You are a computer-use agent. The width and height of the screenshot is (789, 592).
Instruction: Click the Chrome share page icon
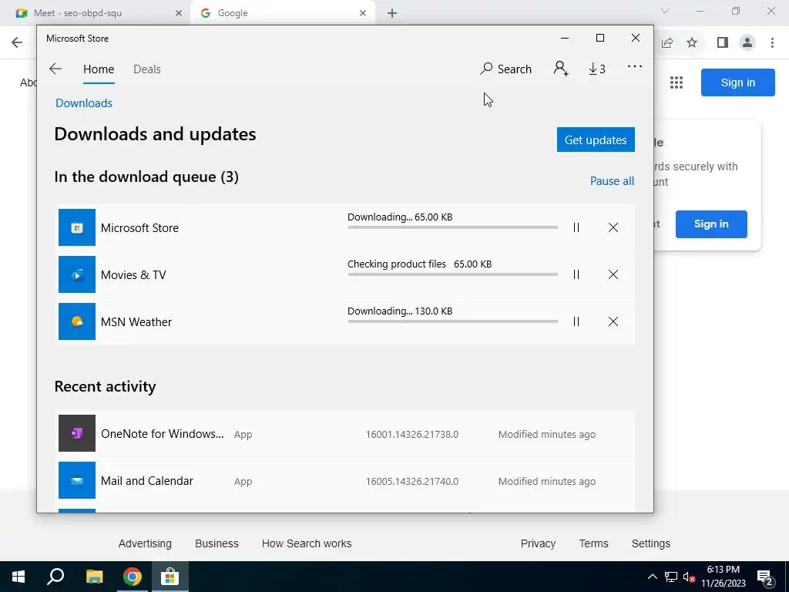(667, 42)
